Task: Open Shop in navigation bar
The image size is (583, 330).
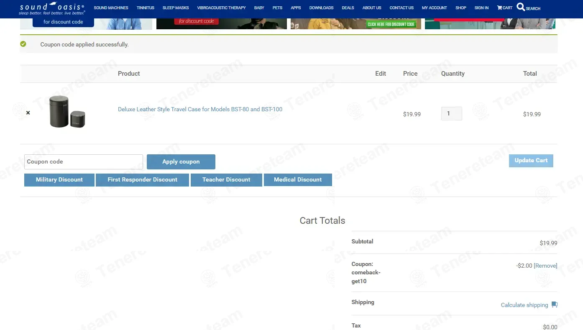Action: (461, 8)
